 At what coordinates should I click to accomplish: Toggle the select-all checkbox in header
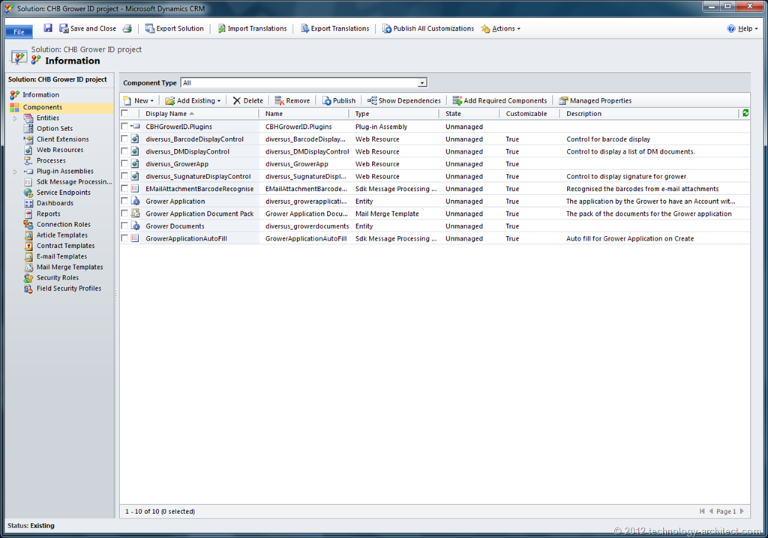pyautogui.click(x=125, y=114)
